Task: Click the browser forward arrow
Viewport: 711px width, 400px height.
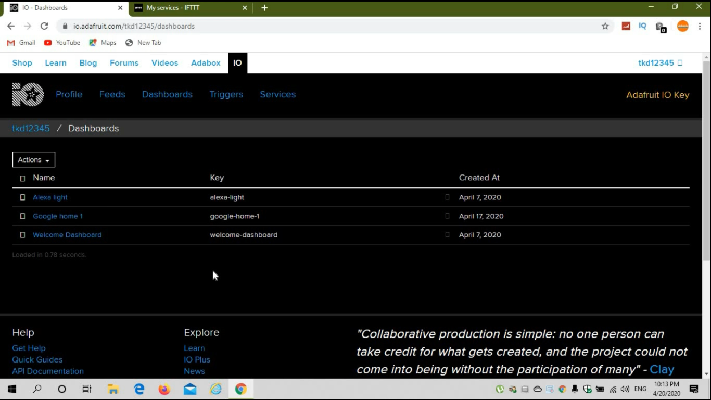Action: [x=28, y=26]
